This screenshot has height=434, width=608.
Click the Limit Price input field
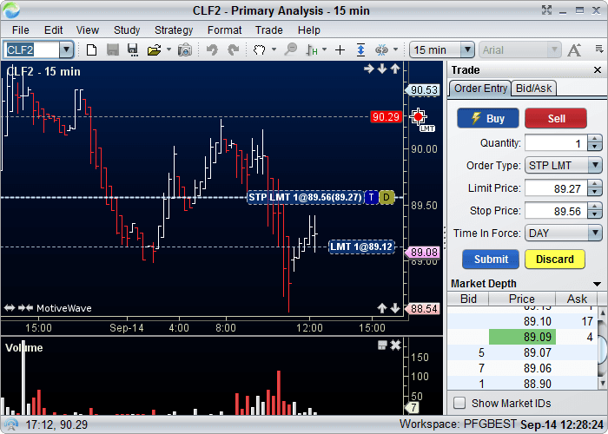(x=555, y=187)
